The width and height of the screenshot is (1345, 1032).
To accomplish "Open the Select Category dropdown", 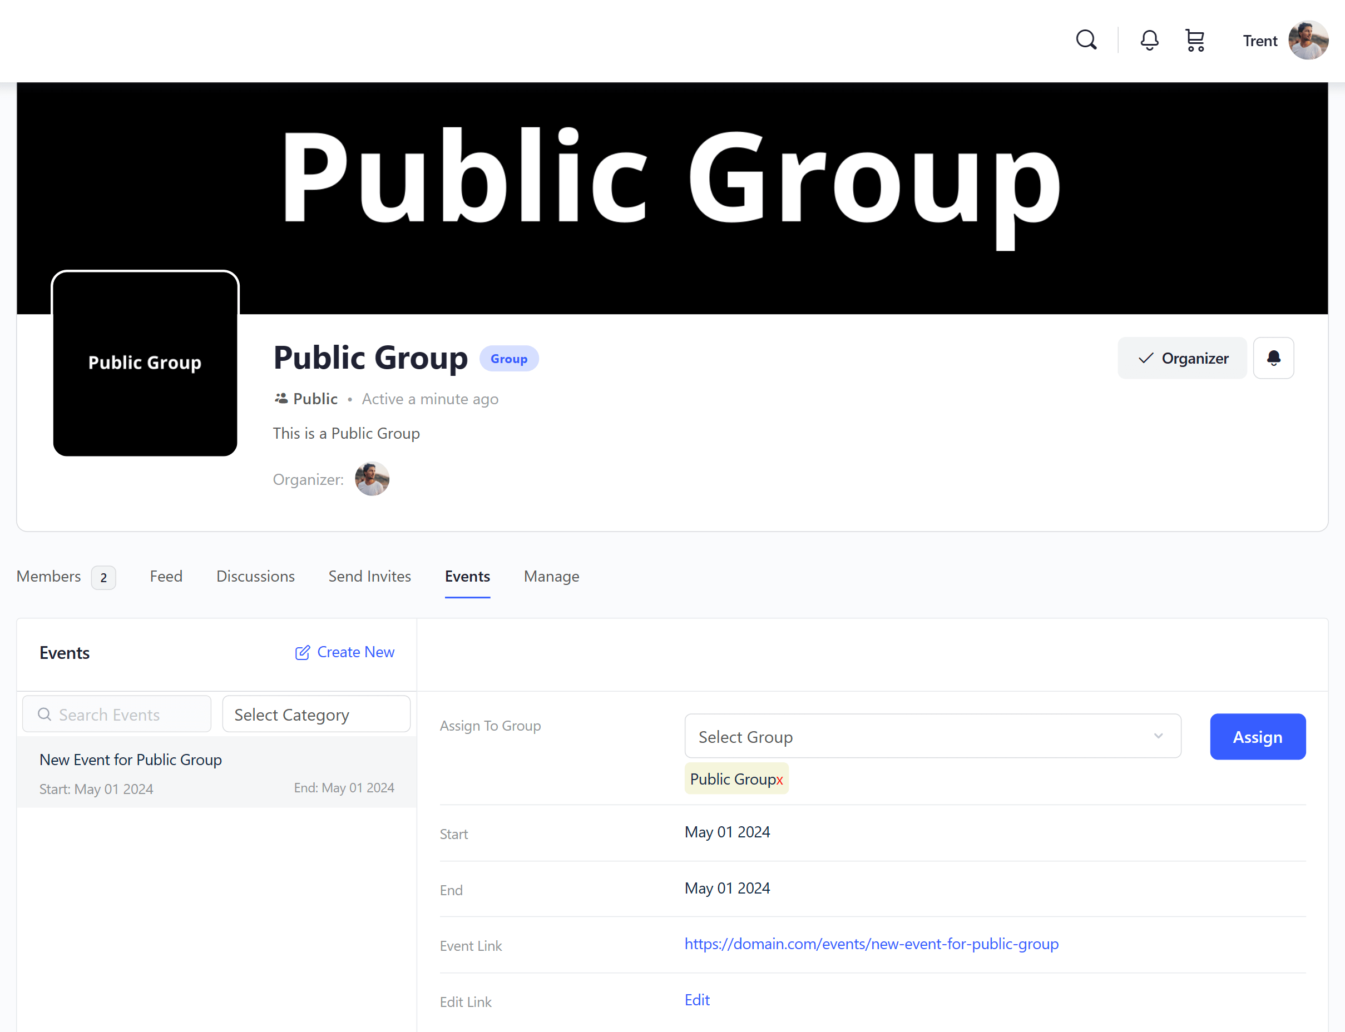I will coord(316,715).
